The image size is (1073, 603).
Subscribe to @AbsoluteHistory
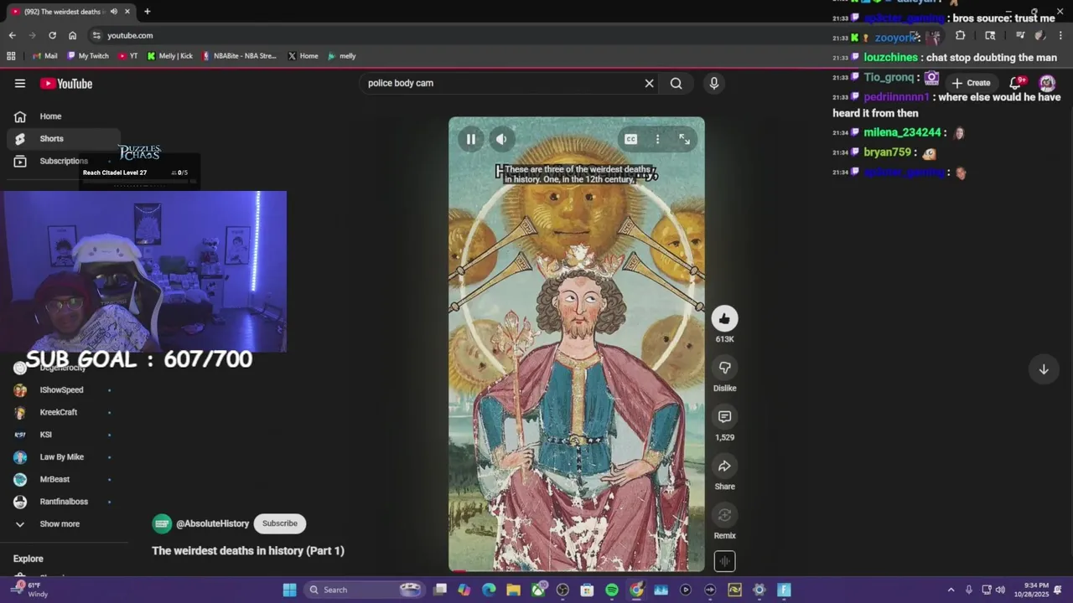click(280, 523)
